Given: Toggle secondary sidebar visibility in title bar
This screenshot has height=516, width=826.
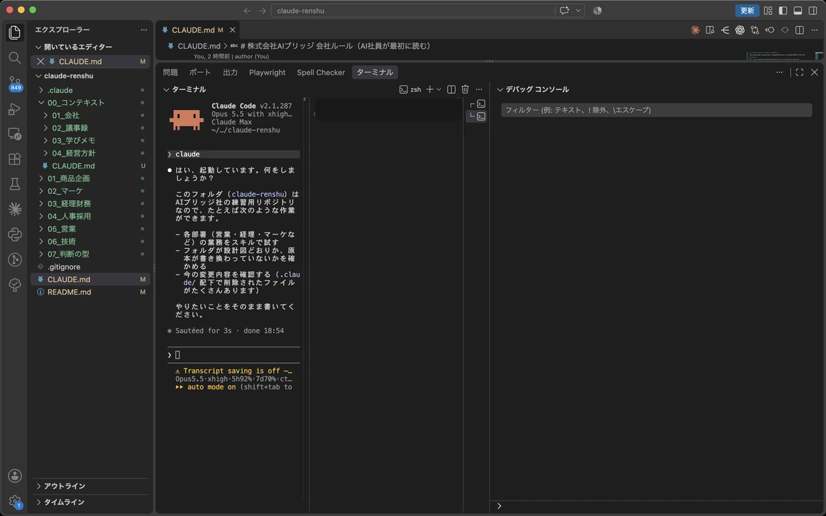Looking at the screenshot, I should [x=813, y=10].
